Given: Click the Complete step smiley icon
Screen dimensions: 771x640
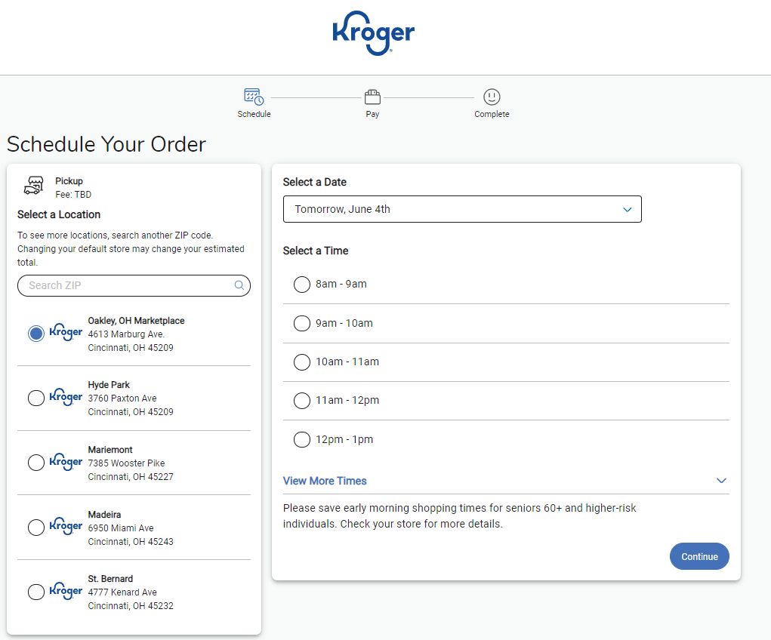Looking at the screenshot, I should coord(492,97).
